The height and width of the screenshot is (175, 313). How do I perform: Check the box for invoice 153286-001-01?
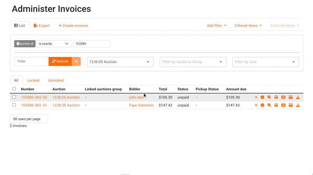[x=14, y=105]
